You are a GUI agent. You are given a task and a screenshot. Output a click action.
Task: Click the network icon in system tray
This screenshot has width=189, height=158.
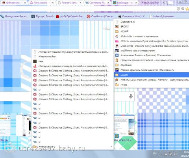(166, 154)
